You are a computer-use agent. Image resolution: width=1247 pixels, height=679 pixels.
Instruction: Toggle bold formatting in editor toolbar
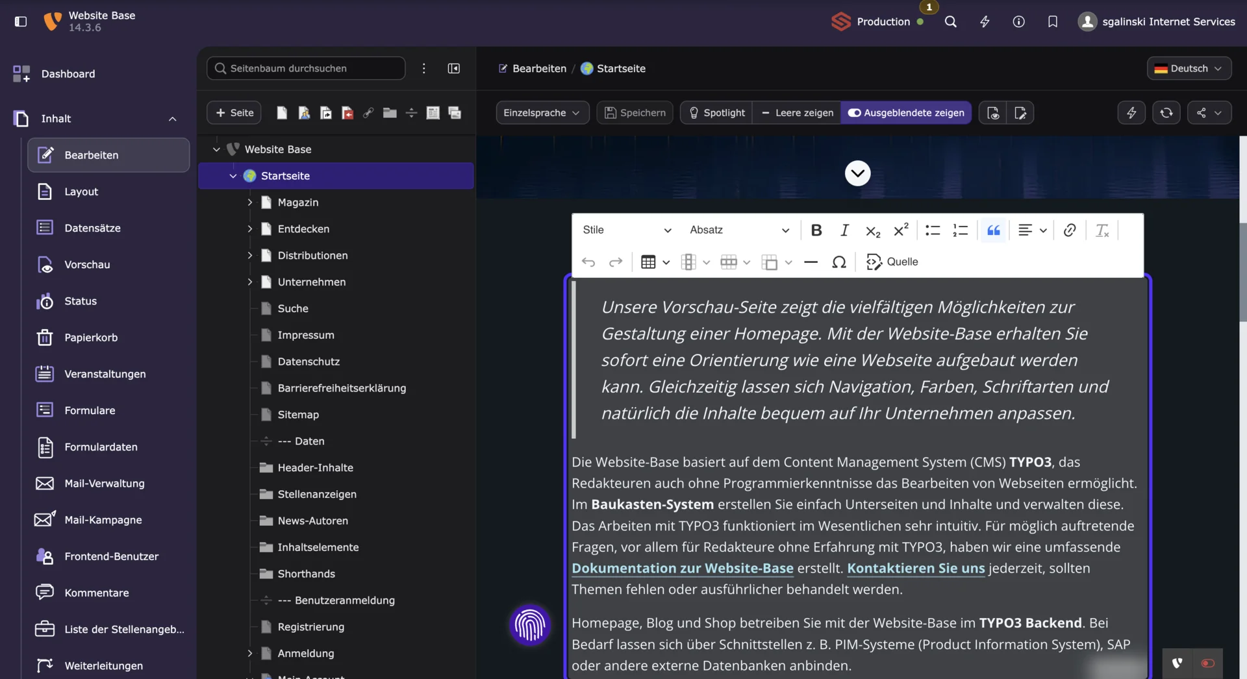tap(816, 230)
